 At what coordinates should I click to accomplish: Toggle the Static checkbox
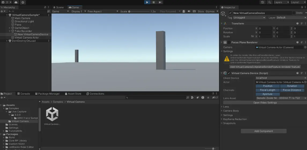pyautogui.click(x=294, y=13)
